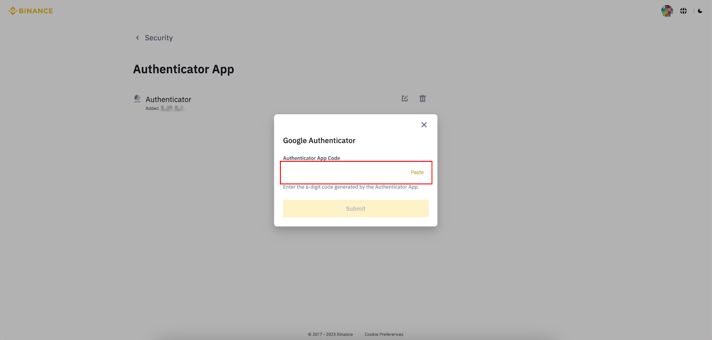
Task: Open the language globe selector
Action: coord(684,11)
